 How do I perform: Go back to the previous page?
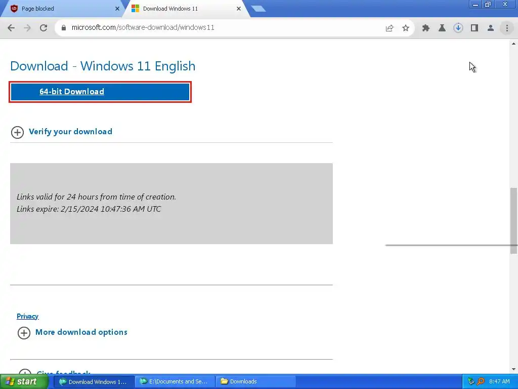coord(11,28)
